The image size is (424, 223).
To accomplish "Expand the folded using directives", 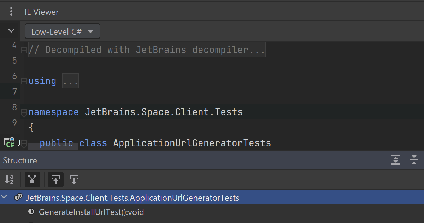I will tap(24, 81).
